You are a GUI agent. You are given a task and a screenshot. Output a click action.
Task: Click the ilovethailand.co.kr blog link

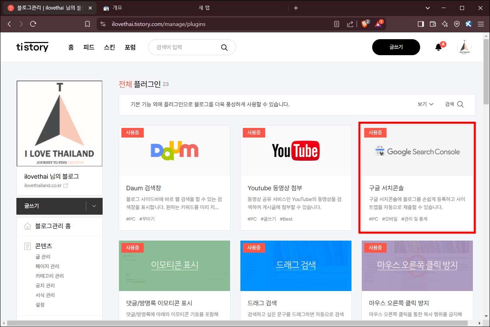pos(43,185)
